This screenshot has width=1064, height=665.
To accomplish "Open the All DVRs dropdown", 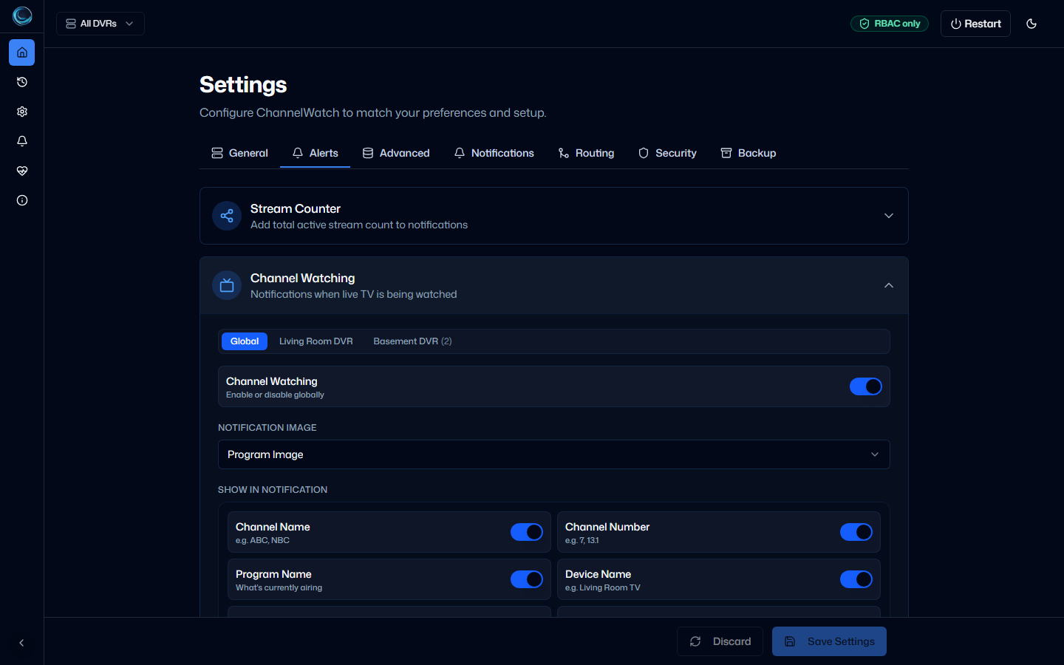I will coord(100,24).
